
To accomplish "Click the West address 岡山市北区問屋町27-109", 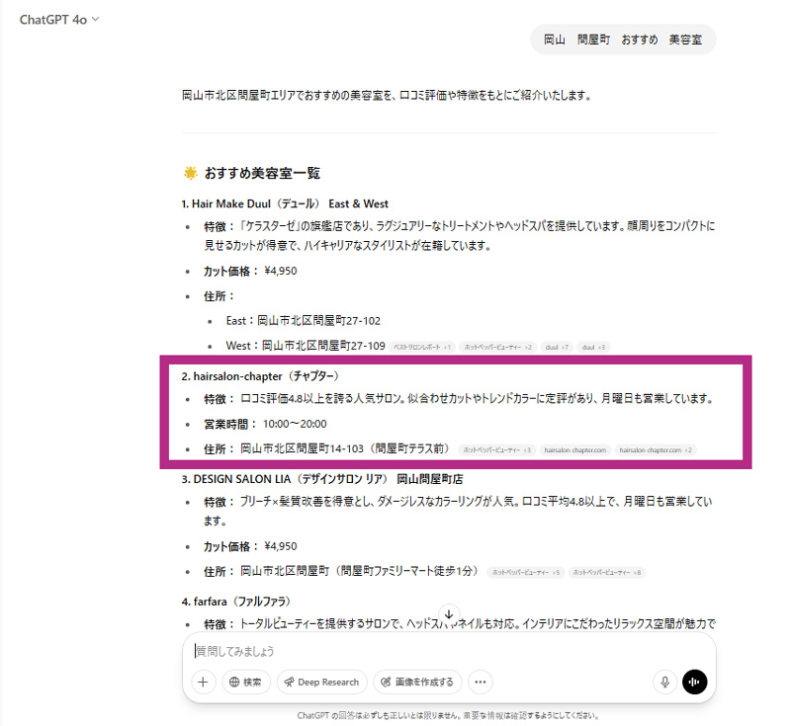I will tap(323, 346).
